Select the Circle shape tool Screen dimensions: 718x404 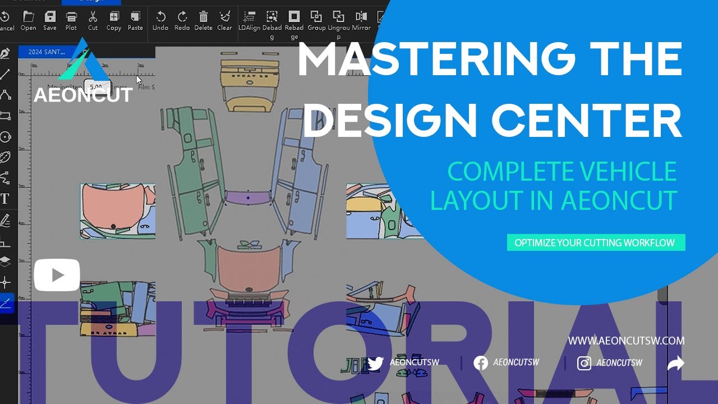click(5, 136)
